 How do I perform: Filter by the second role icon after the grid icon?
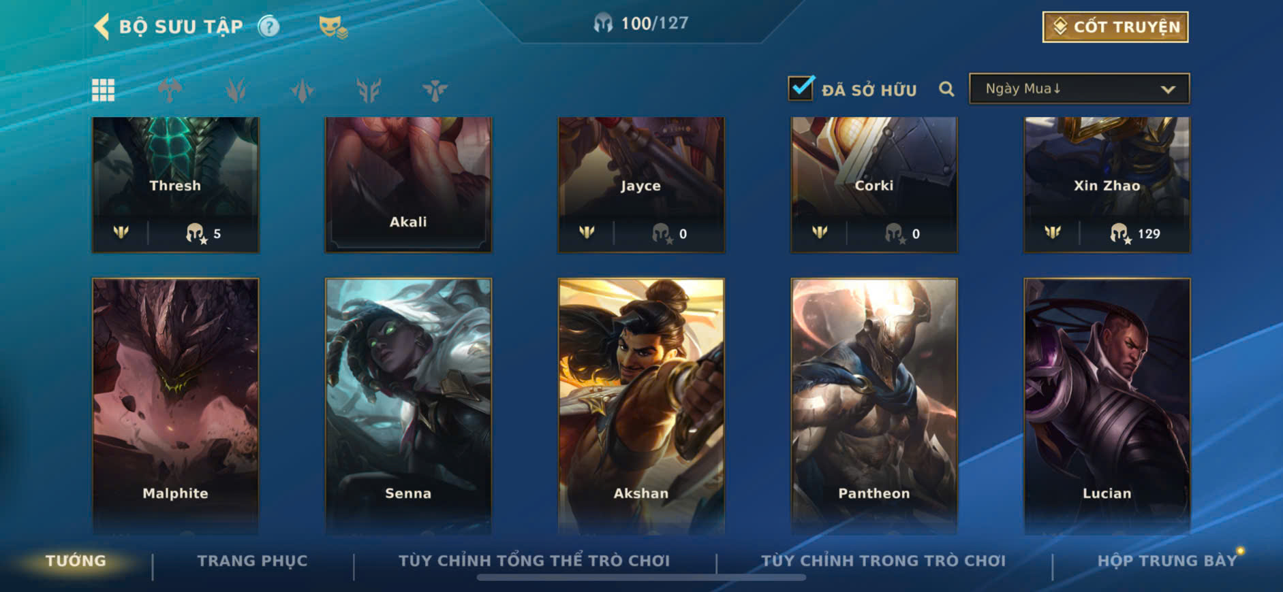236,90
